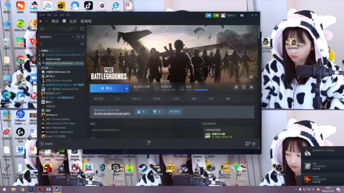Expand the 游戏和软件 filter dropdown
Screen dimensions: 344x193
pyautogui.click(x=73, y=37)
